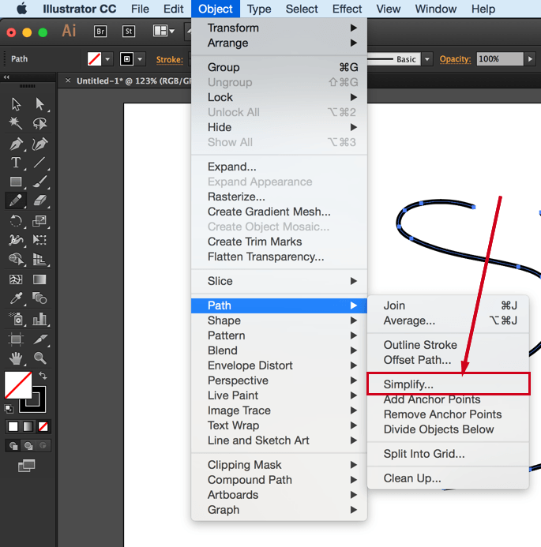541x547 pixels.
Task: Swap fill and stroke colors
Action: [x=43, y=376]
